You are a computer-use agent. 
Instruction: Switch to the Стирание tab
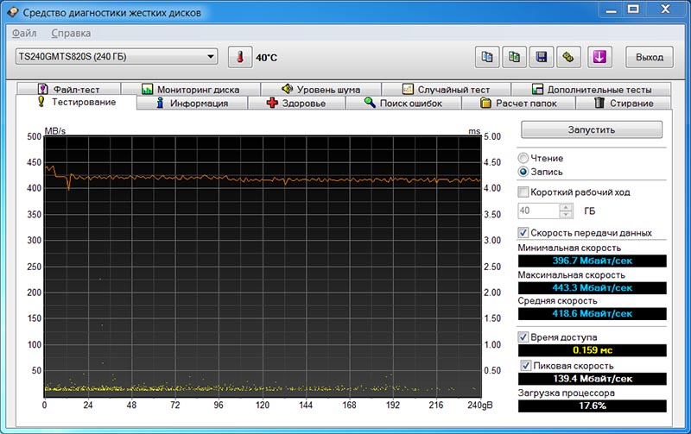tap(624, 103)
